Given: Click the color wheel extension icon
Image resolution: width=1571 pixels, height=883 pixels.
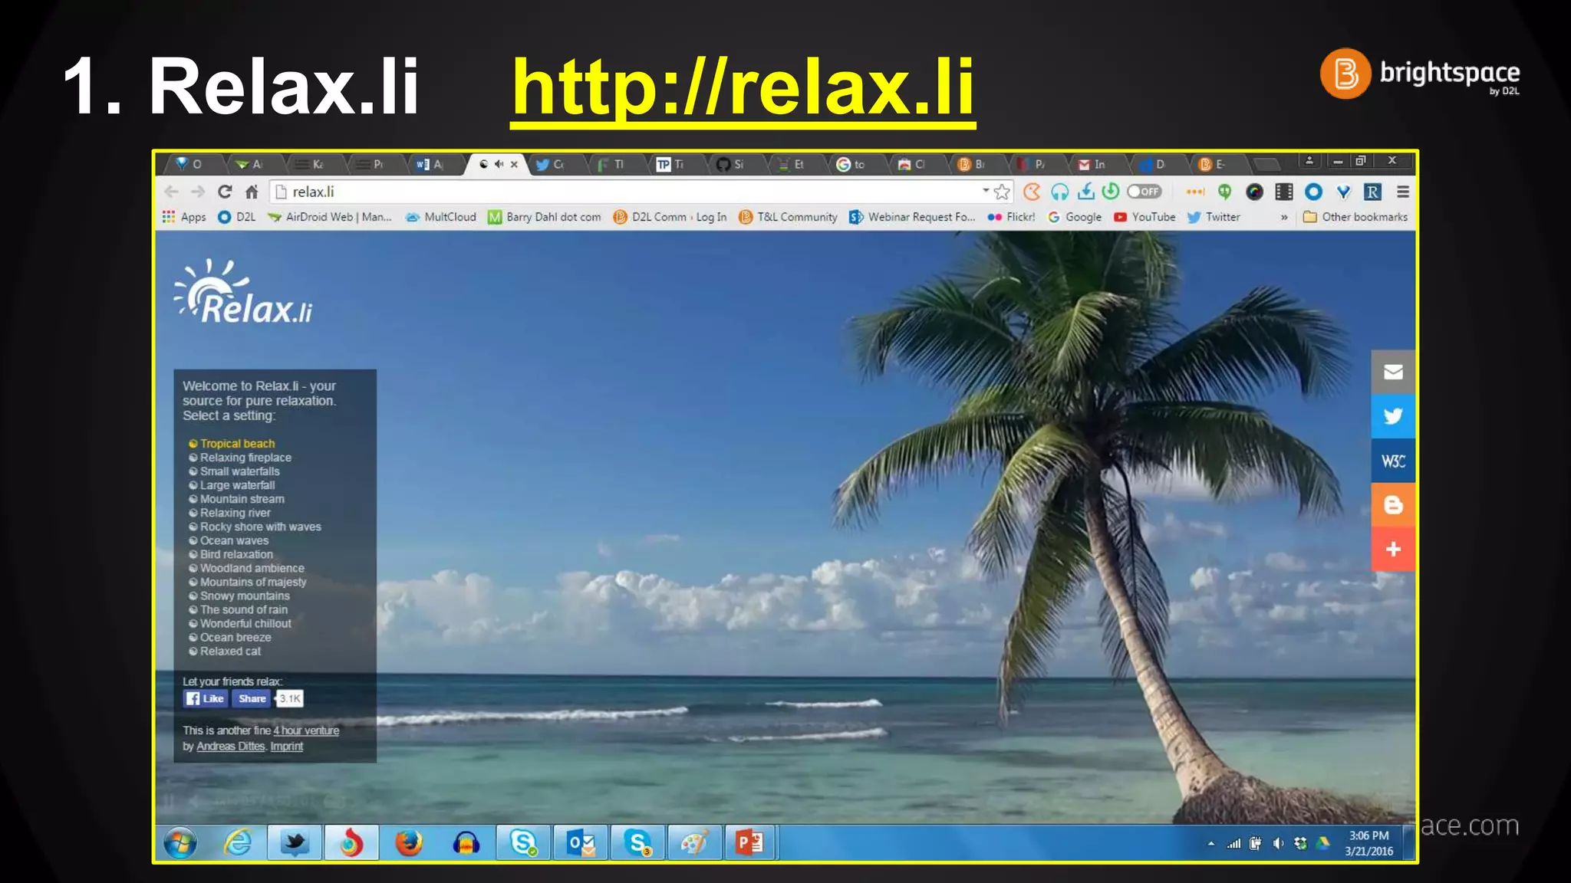Looking at the screenshot, I should pyautogui.click(x=1254, y=192).
